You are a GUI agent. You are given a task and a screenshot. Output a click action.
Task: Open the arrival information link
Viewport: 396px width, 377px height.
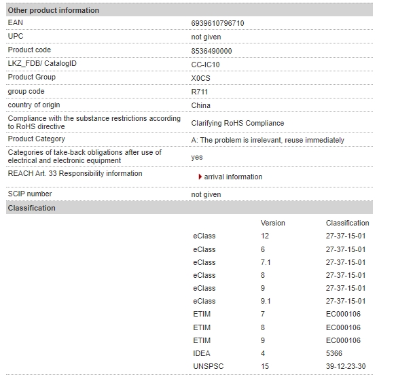(233, 177)
